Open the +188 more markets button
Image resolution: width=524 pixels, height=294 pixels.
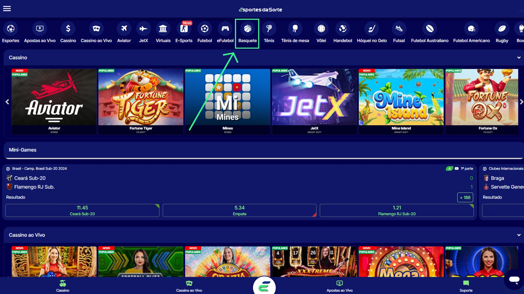tap(465, 197)
